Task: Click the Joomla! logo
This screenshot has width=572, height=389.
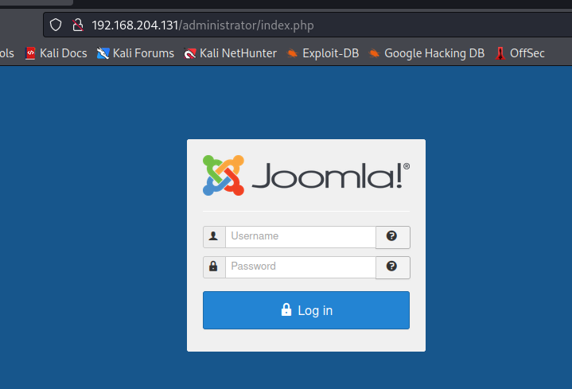Action: click(306, 176)
